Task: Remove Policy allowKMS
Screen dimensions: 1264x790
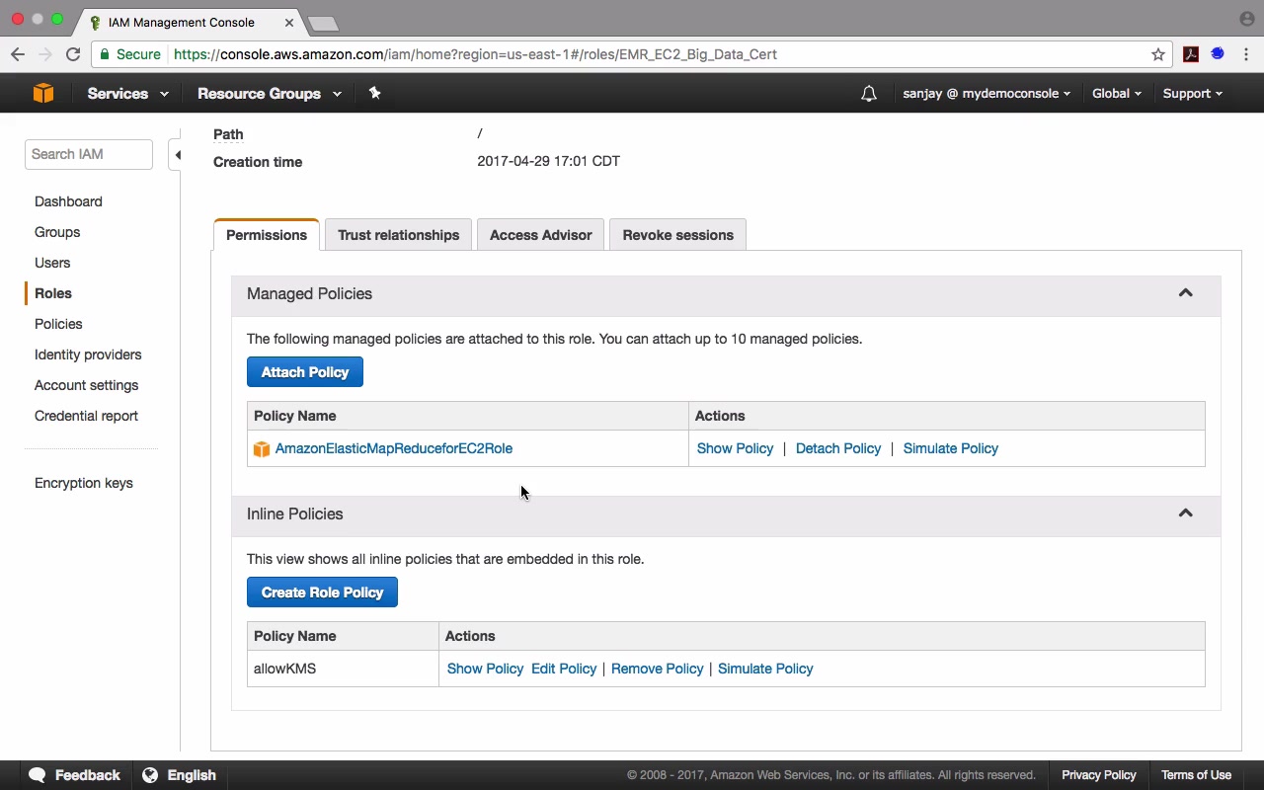Action: [658, 669]
